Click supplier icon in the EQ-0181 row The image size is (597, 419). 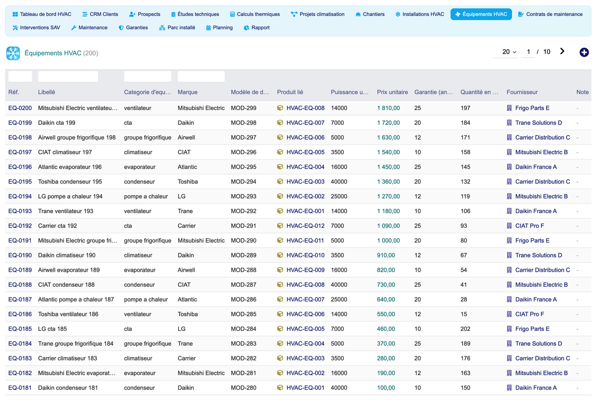509,388
